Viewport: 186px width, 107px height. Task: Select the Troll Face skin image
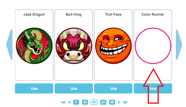coord(113,46)
